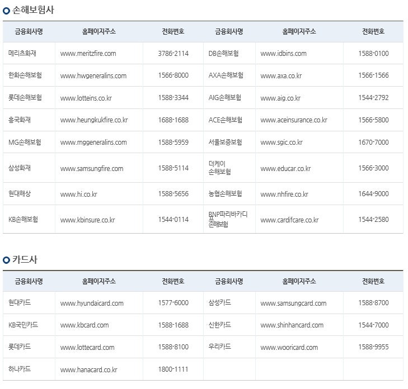Click the www.axa.co.kr address
408x389 pixels.
click(x=282, y=76)
